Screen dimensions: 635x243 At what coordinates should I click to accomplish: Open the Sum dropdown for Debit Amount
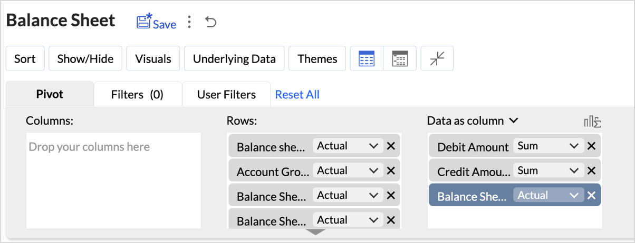549,146
